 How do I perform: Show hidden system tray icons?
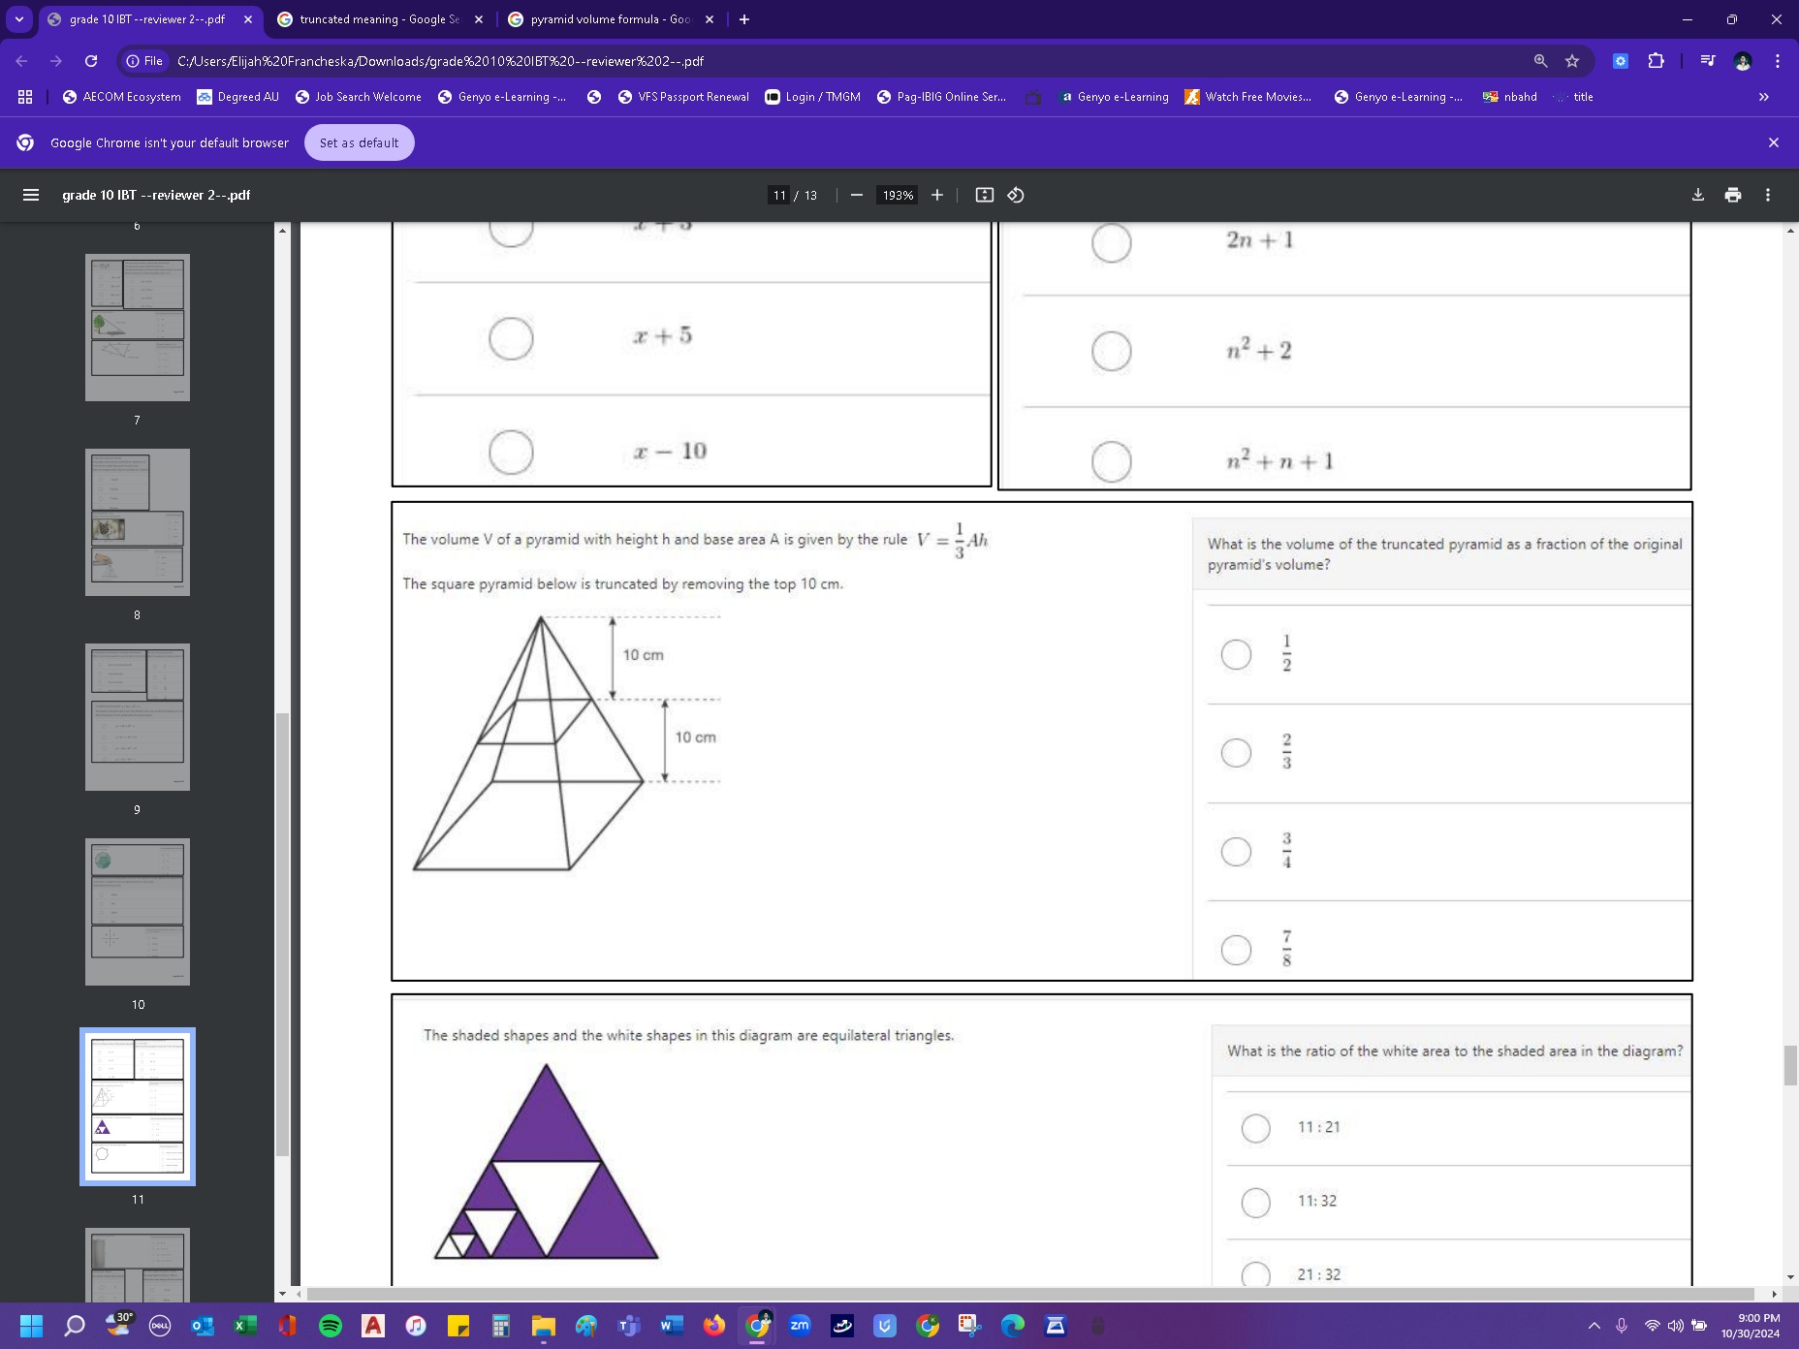tap(1594, 1325)
